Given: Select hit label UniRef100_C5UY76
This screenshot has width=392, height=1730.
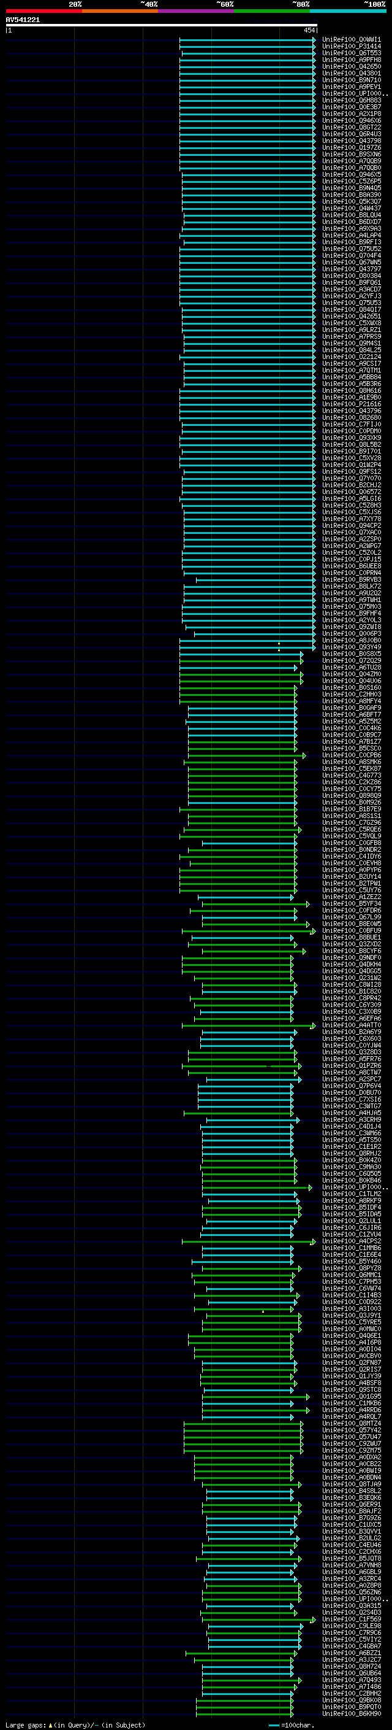Looking at the screenshot, I should (x=351, y=890).
